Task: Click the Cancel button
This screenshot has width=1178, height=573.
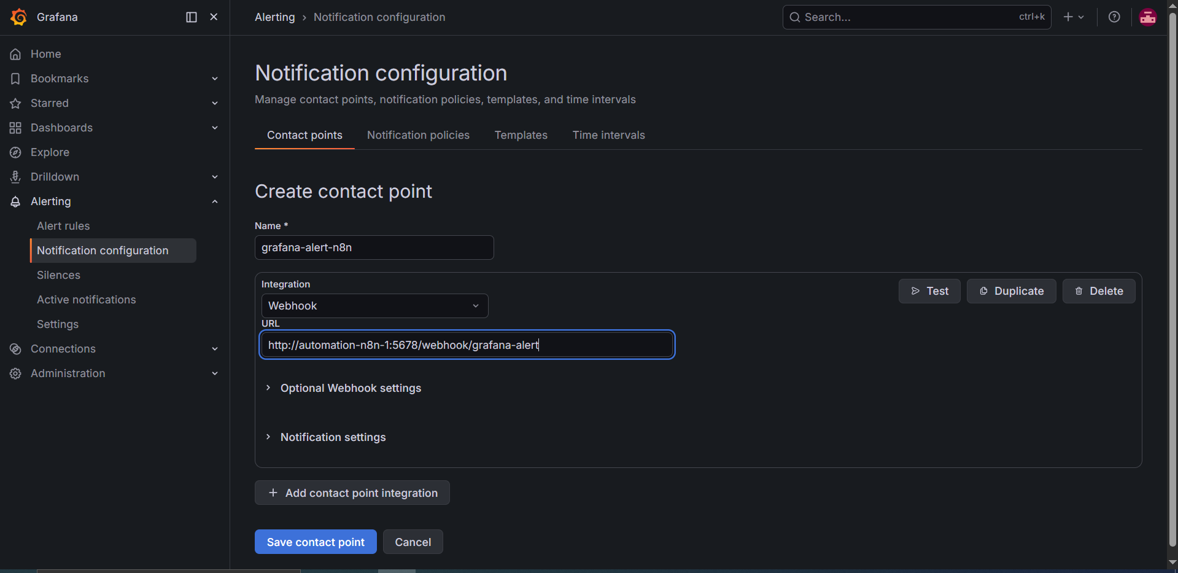Action: [413, 542]
